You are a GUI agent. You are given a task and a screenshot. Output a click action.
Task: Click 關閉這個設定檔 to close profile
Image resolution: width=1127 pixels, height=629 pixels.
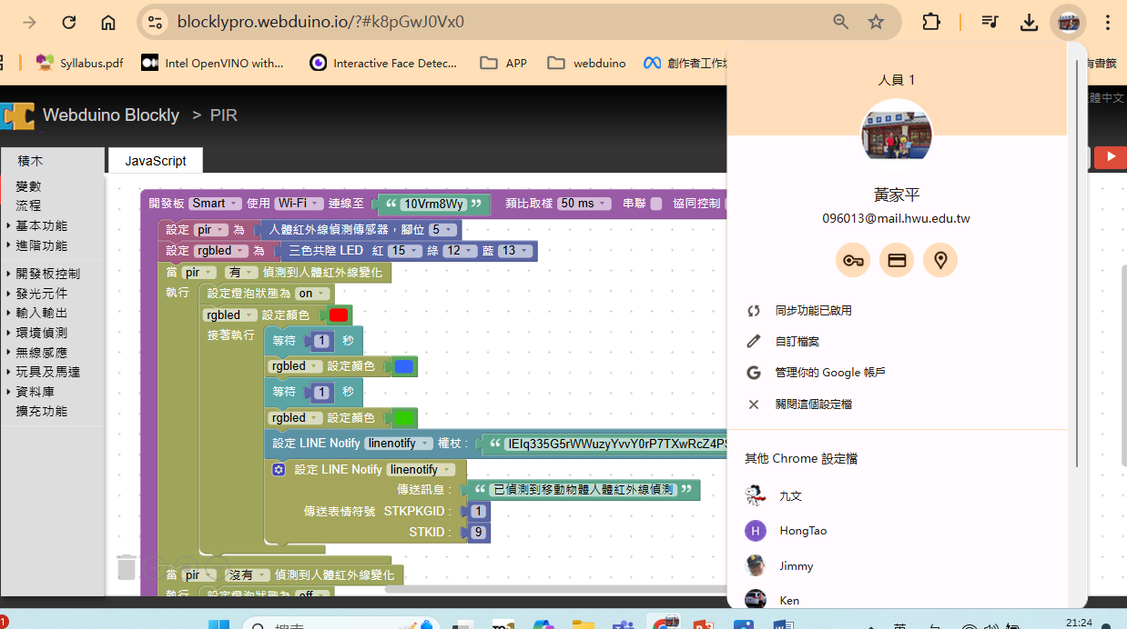click(x=813, y=404)
